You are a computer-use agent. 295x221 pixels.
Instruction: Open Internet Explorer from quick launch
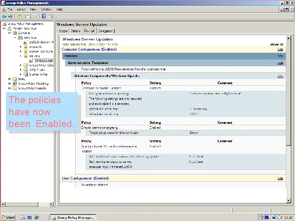[36, 217]
